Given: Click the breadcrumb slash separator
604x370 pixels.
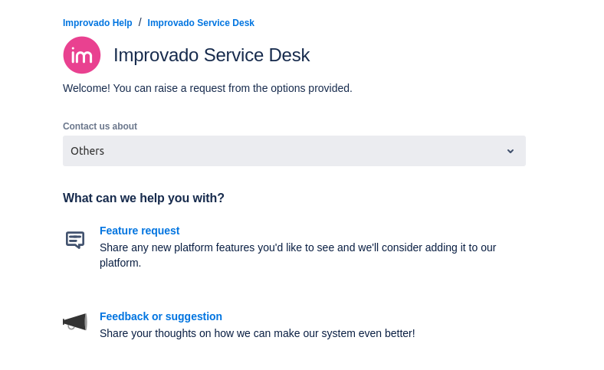Looking at the screenshot, I should pyautogui.click(x=140, y=22).
